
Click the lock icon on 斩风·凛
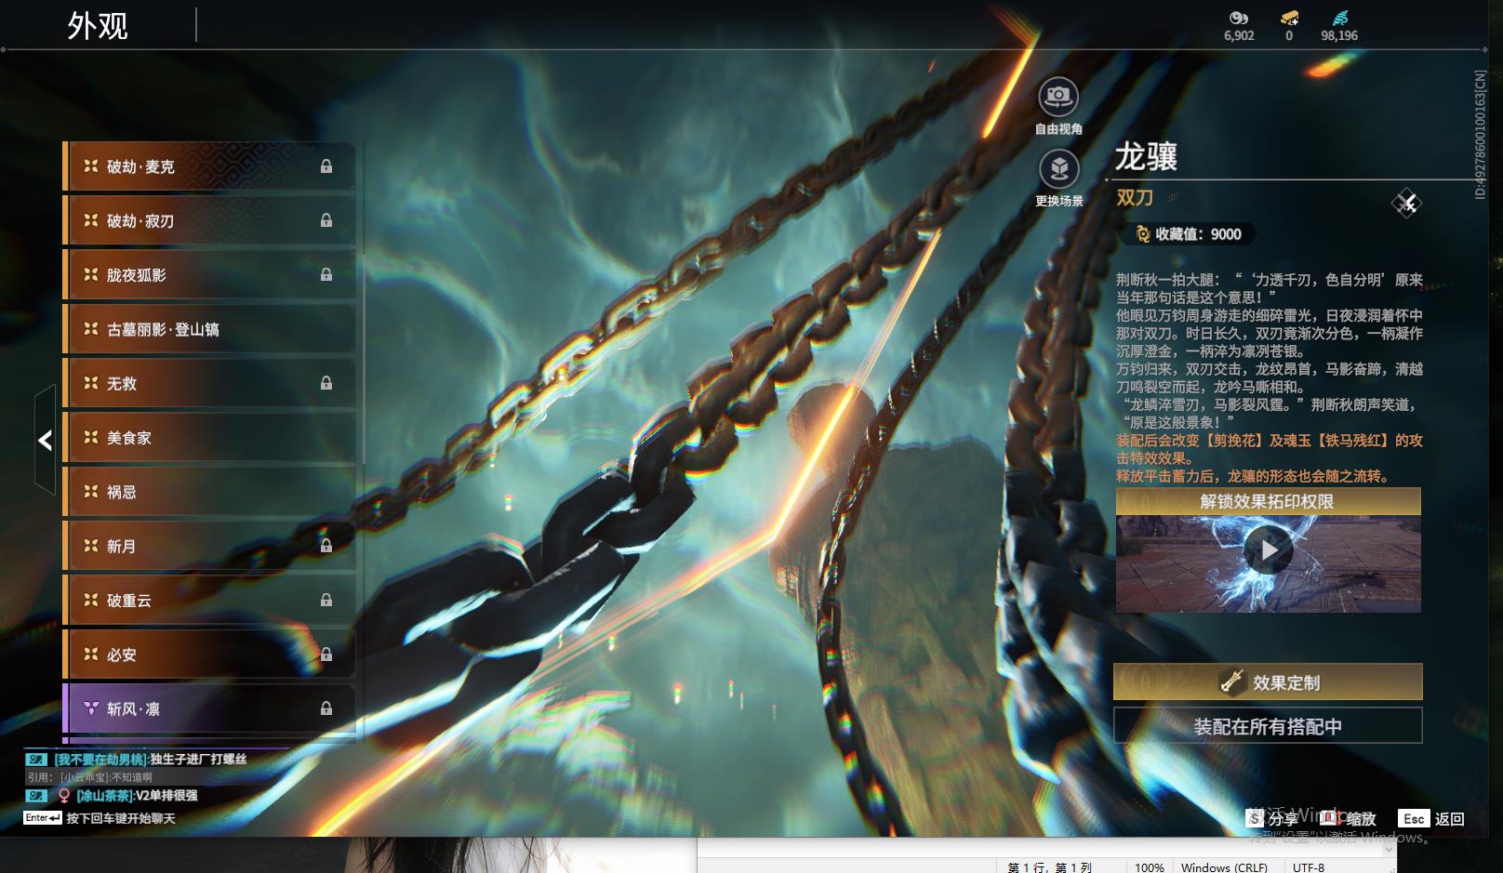click(x=326, y=708)
